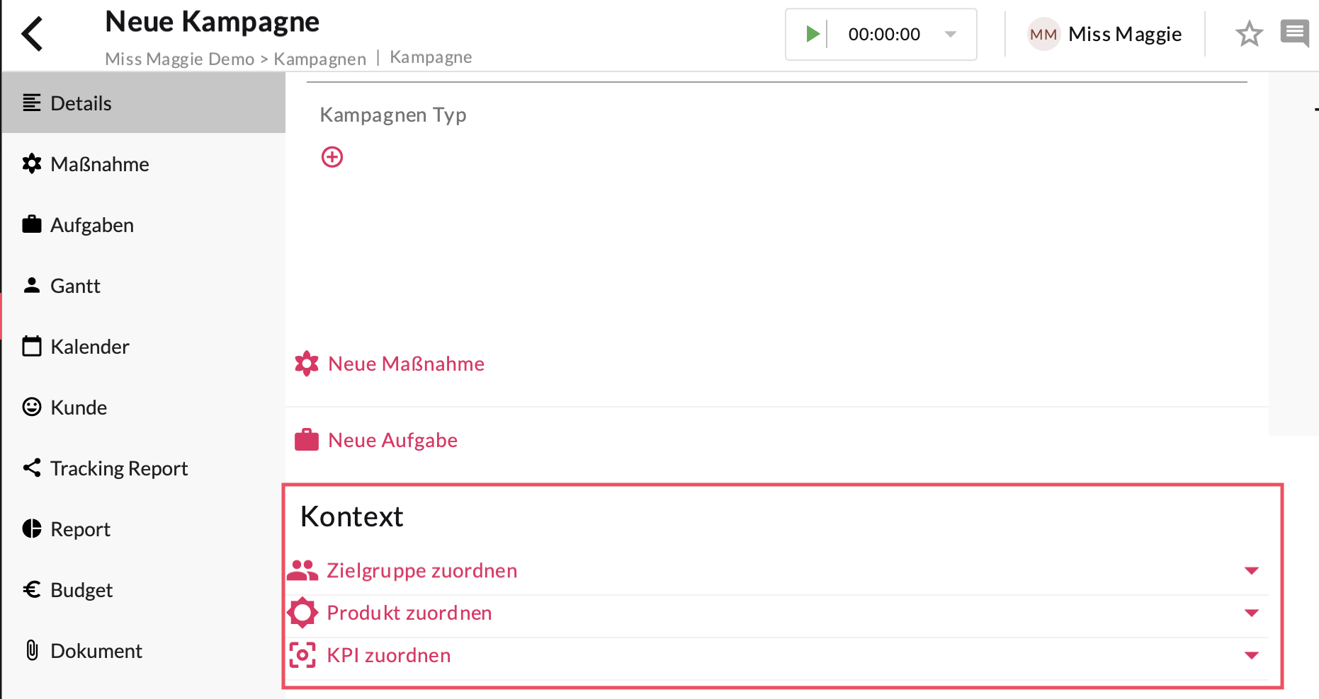Start the time tracker play button

click(812, 34)
